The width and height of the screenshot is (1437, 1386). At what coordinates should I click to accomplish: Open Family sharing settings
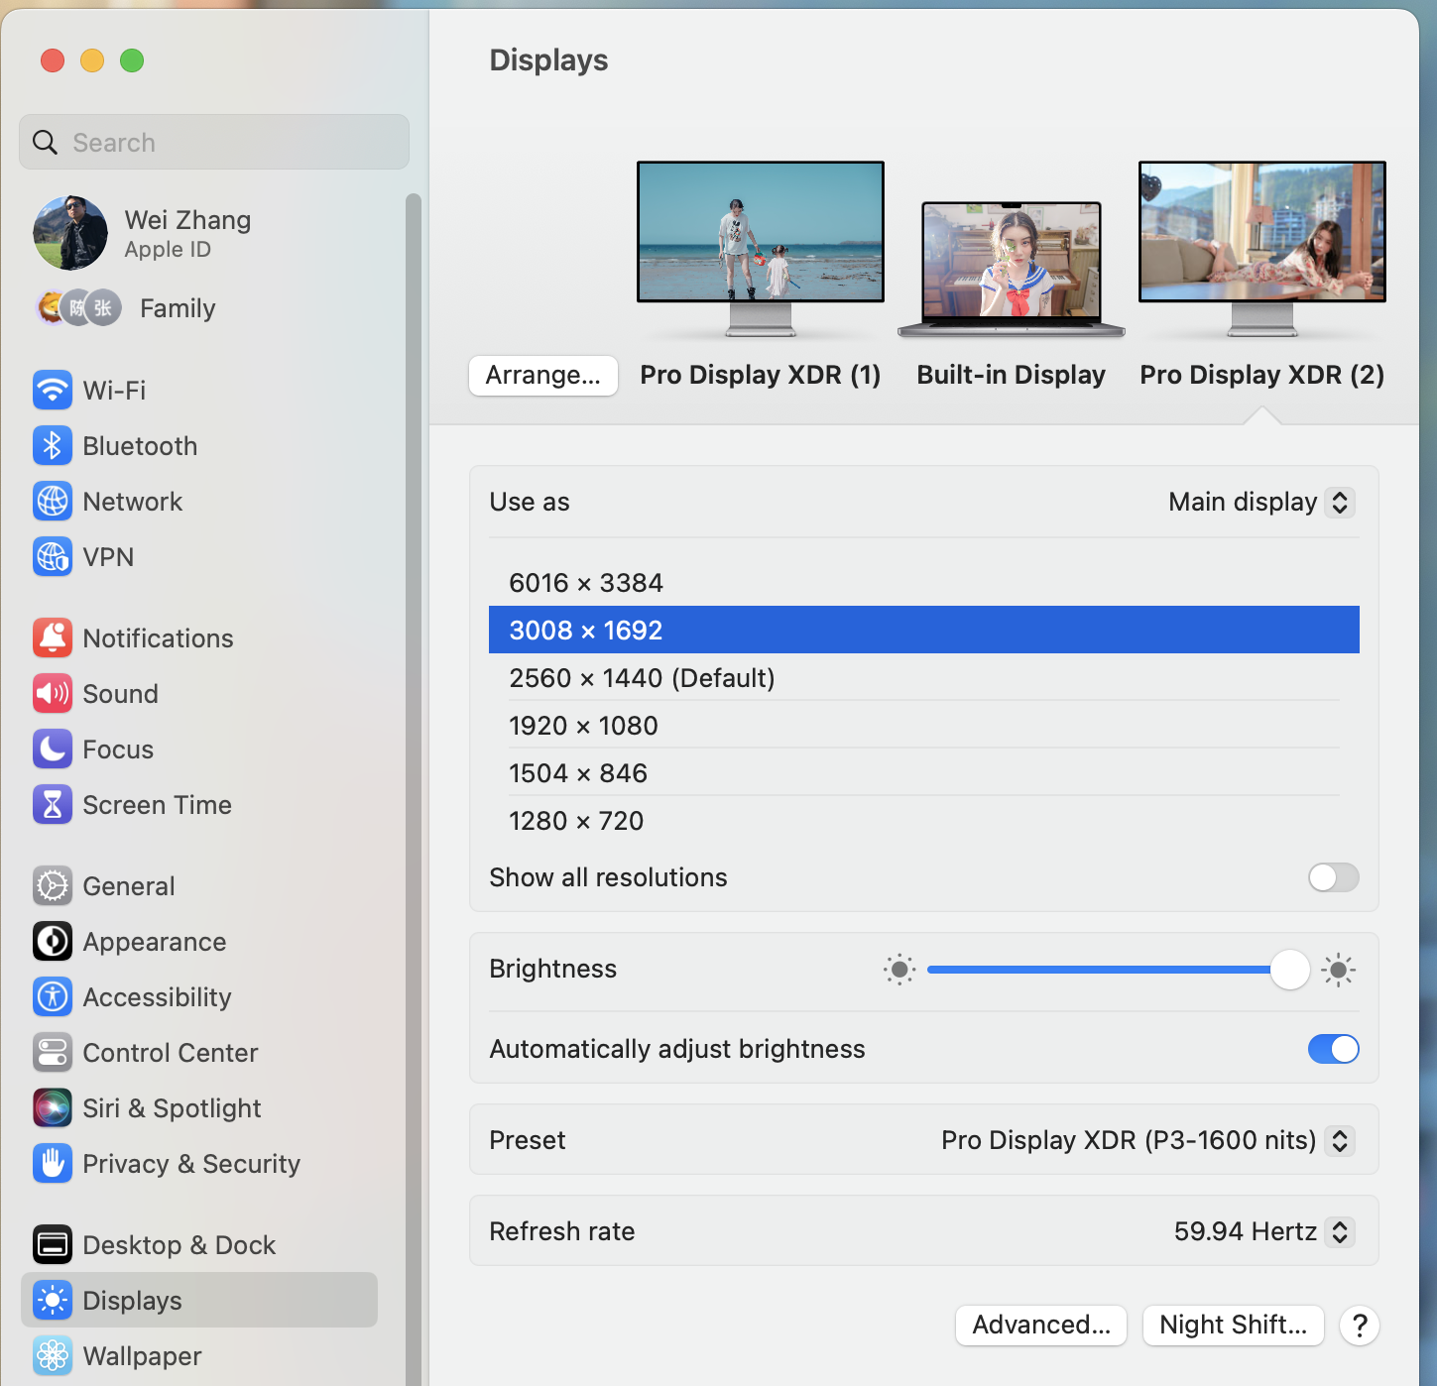[x=199, y=308]
